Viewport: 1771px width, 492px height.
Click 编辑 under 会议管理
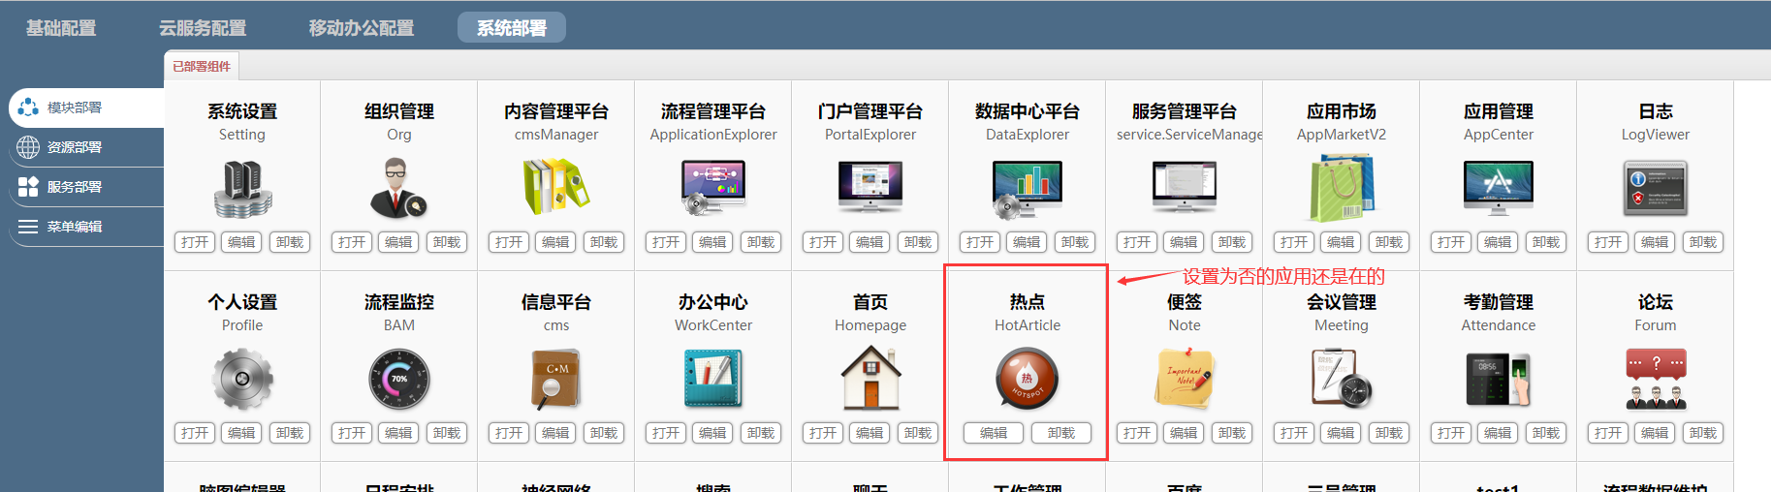1341,433
